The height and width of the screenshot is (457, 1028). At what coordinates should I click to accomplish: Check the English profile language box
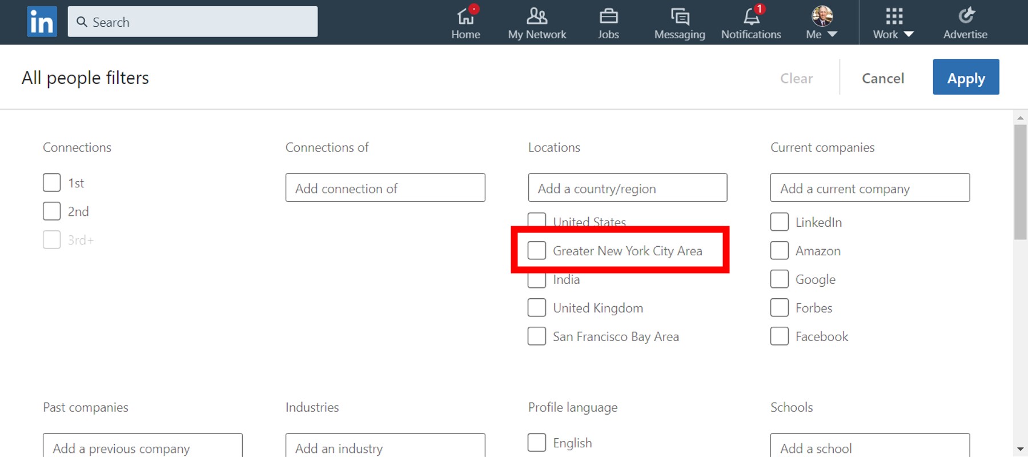537,443
